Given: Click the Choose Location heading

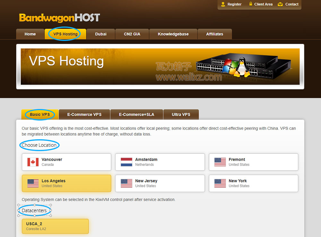Looking at the screenshot, I should point(39,145).
